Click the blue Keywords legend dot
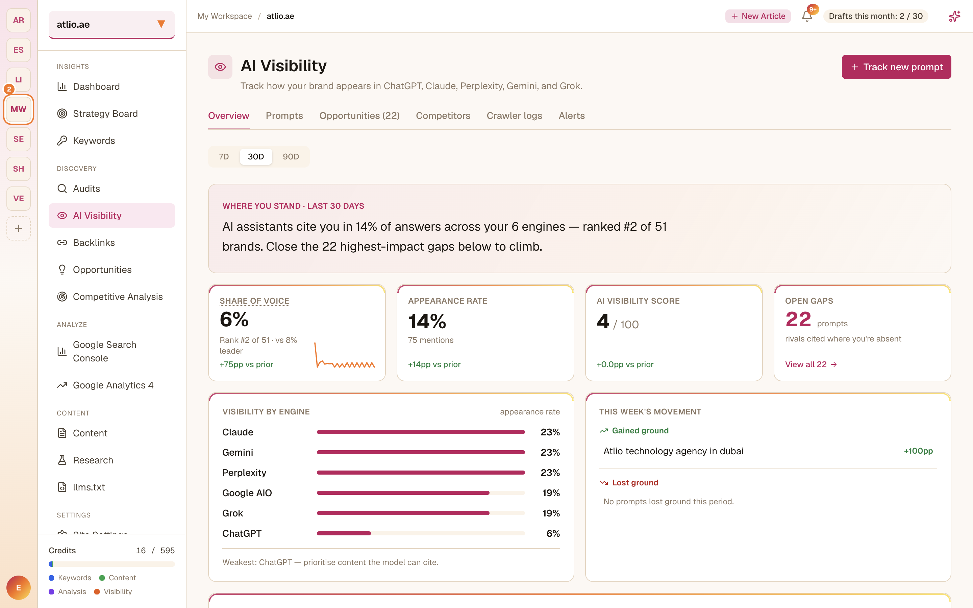Screen dimensions: 973x608 coord(51,578)
